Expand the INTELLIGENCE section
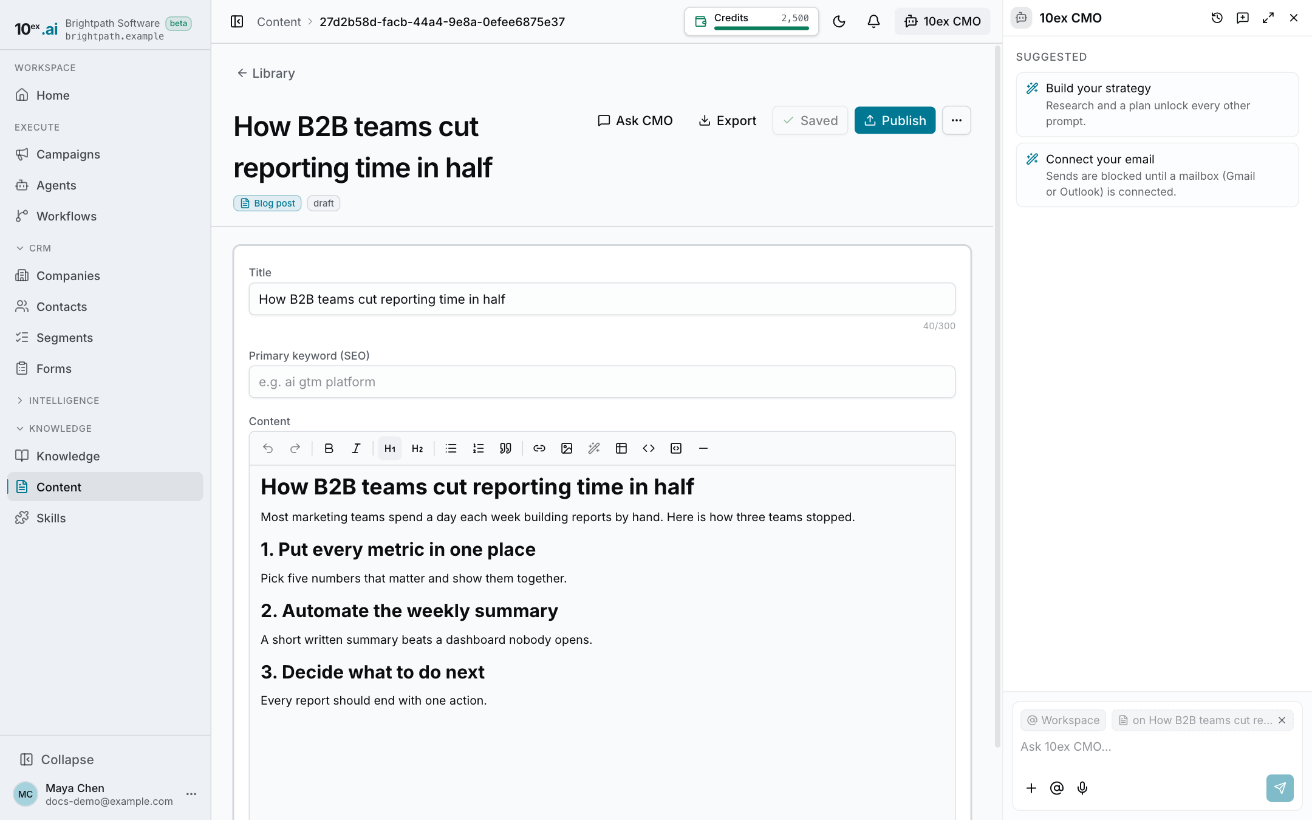Screen dimensions: 1312x820 click(x=58, y=400)
